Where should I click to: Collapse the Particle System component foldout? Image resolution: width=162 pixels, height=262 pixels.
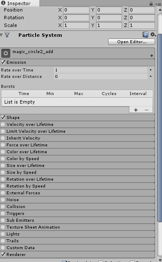pyautogui.click(x=2, y=35)
